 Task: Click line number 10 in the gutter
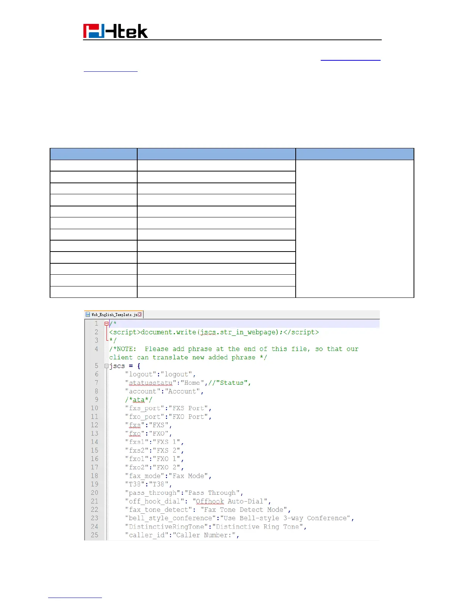point(94,408)
